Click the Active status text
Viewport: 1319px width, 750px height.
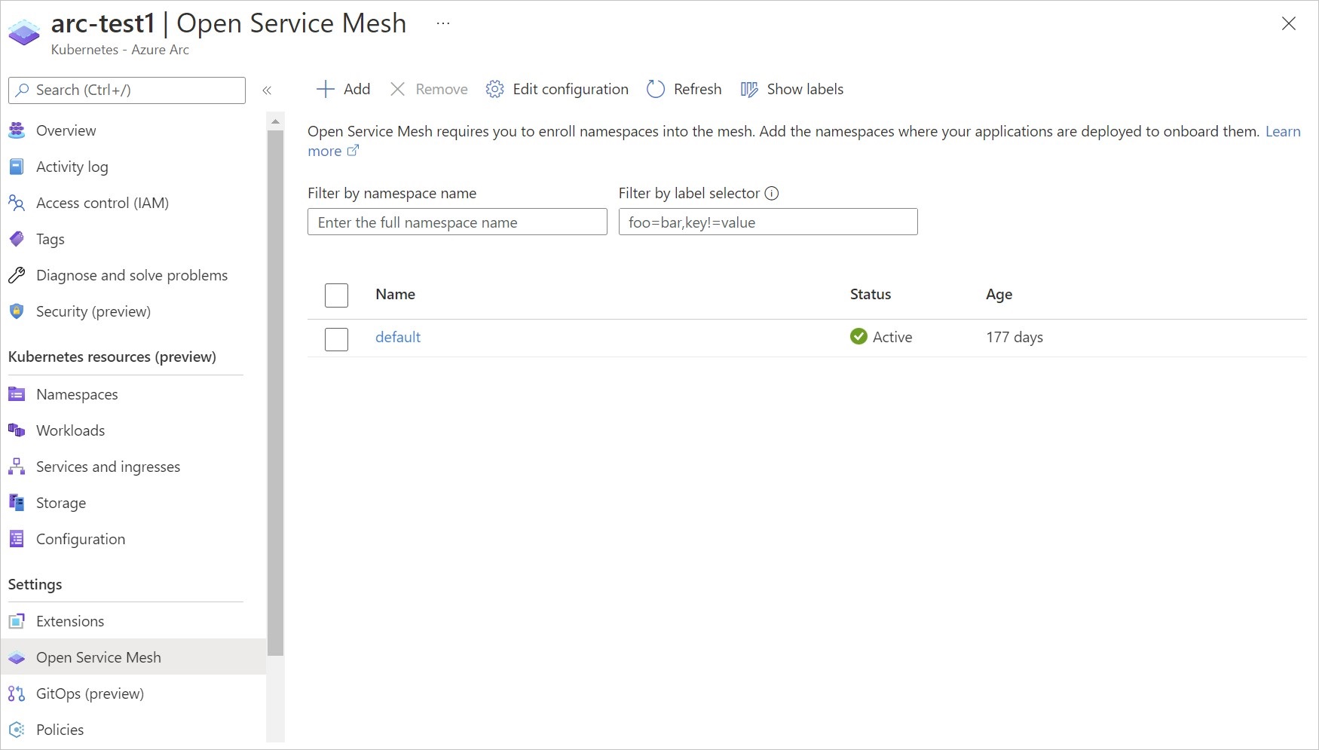click(892, 337)
